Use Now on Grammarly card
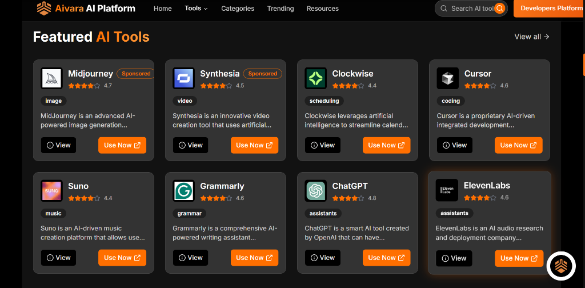 pyautogui.click(x=254, y=258)
